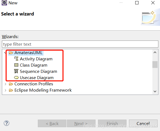Click the scroll down arrow in wizard list
Screen dimensions: 160x131
point(155,91)
